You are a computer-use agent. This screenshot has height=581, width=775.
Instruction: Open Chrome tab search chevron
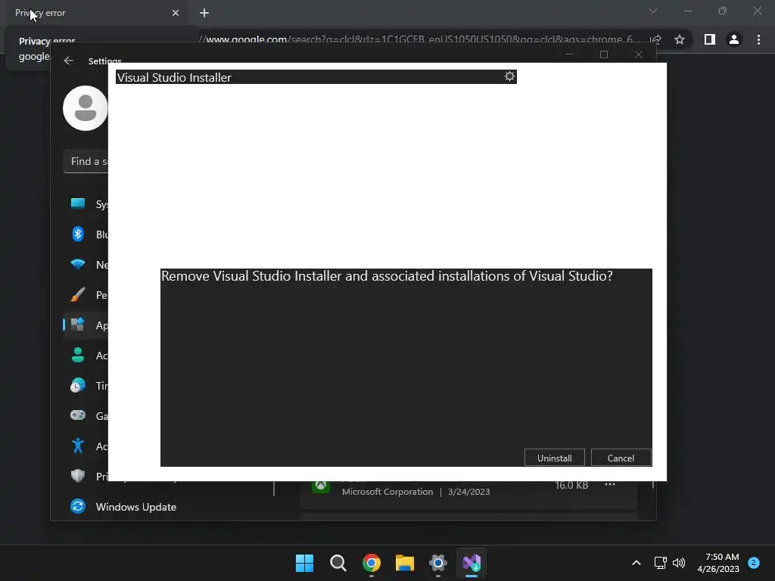pos(653,11)
